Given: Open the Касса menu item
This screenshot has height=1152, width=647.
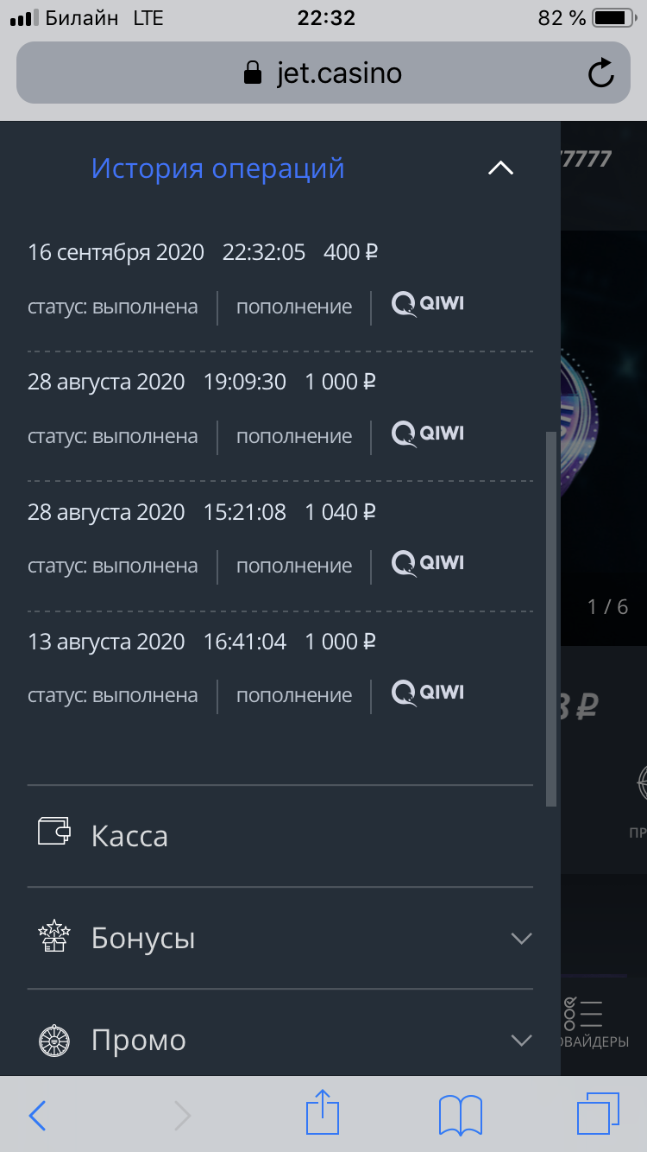Looking at the screenshot, I should tap(129, 836).
